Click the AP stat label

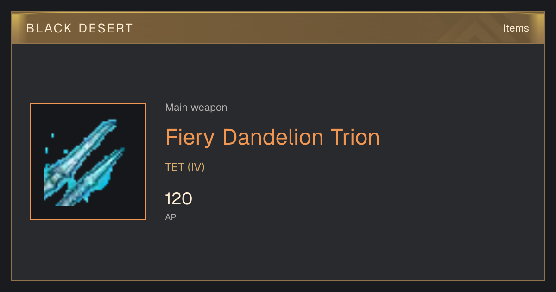[171, 217]
